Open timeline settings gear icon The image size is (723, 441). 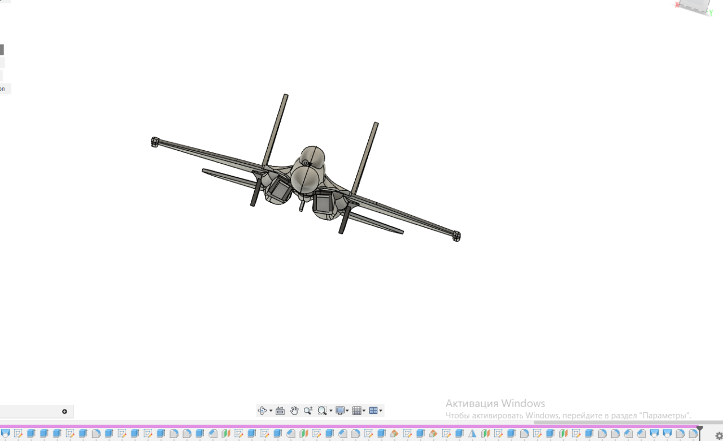[718, 435]
